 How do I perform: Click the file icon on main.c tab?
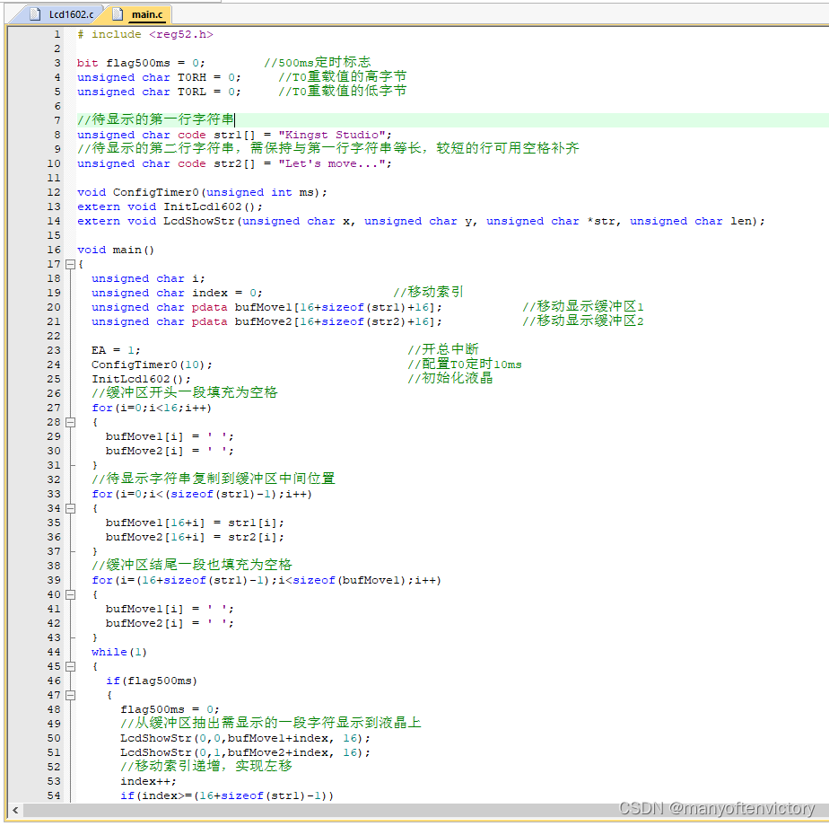(118, 14)
